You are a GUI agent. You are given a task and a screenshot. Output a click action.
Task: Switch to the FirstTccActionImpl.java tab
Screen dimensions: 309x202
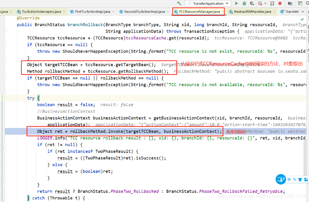coord(93,12)
